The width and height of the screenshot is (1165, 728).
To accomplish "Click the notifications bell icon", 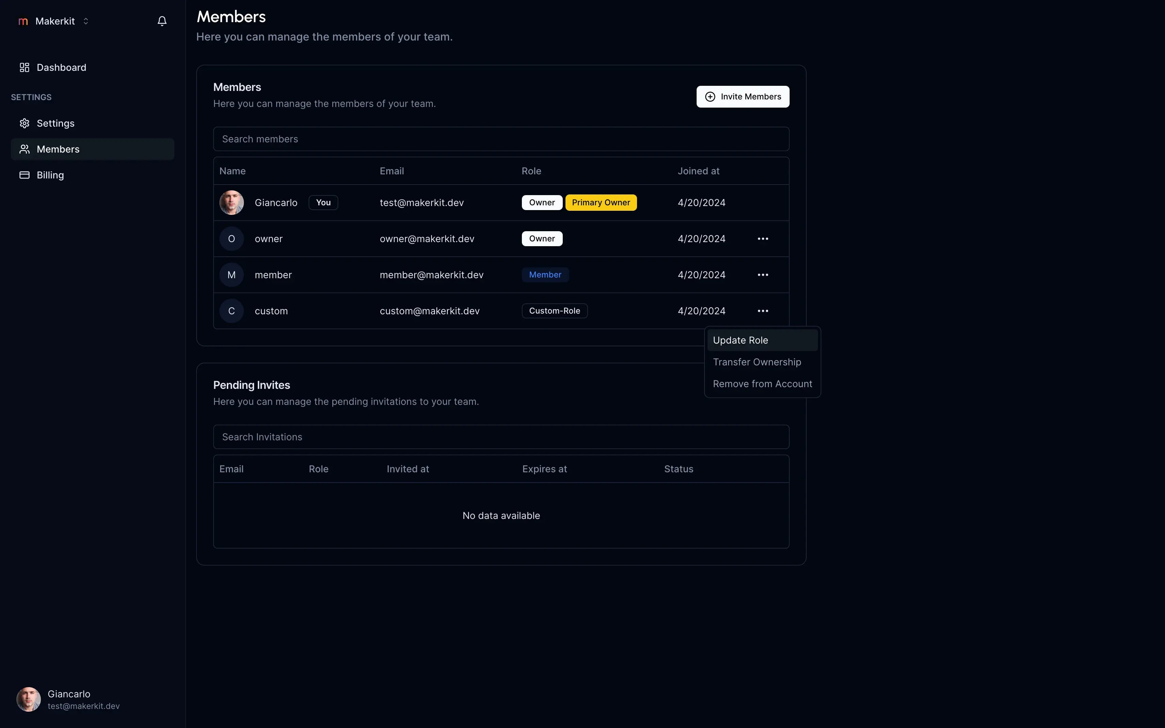I will point(162,21).
